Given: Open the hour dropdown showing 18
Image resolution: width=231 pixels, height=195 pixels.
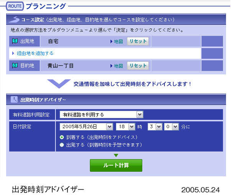Looking at the screenshot, I should [x=125, y=126].
